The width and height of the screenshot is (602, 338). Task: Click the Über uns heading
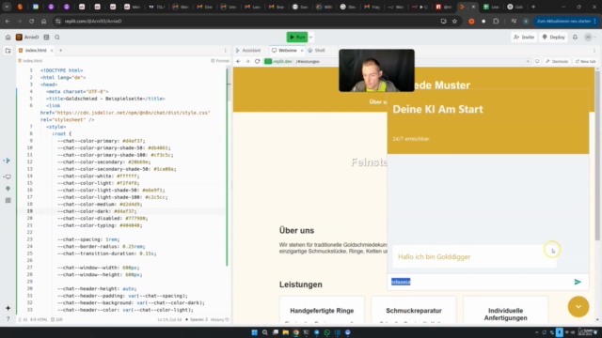point(296,230)
